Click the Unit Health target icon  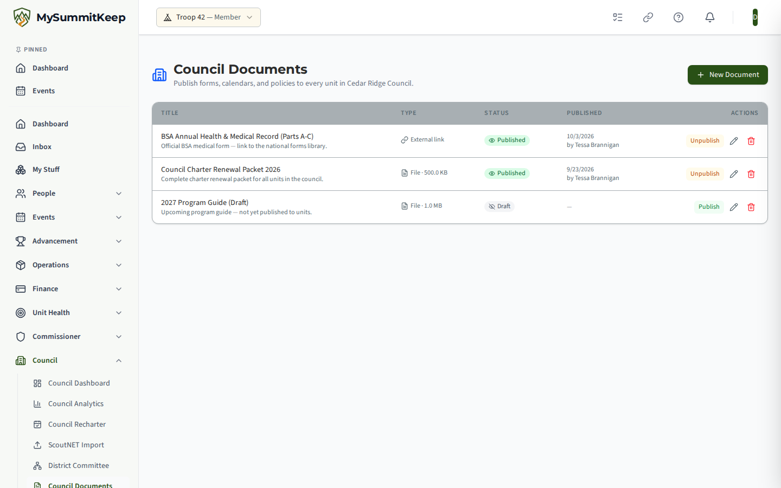point(21,313)
